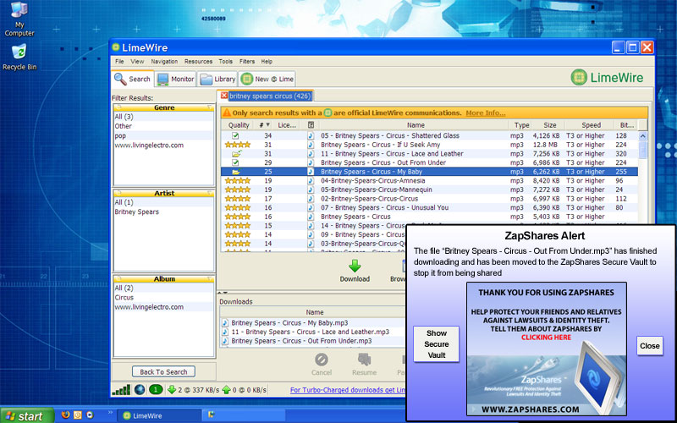
Task: Click the New @ Lime green icon
Action: pyautogui.click(x=246, y=79)
